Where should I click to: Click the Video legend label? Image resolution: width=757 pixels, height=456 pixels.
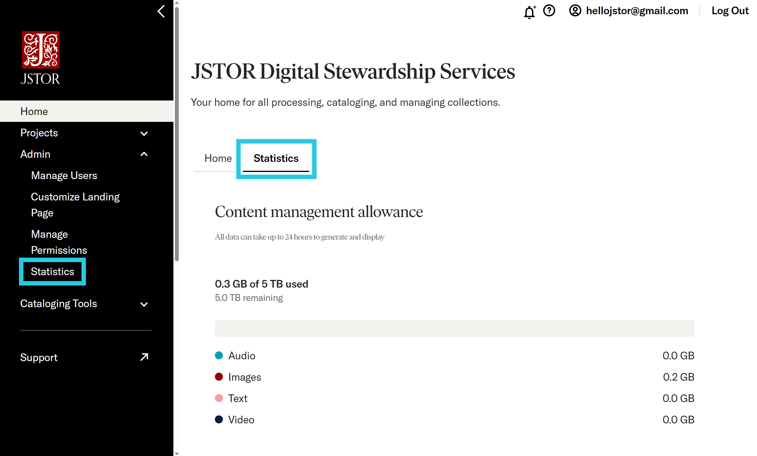point(241,420)
